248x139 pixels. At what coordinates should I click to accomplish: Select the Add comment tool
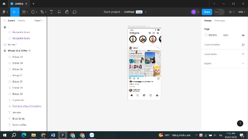pos(74,12)
